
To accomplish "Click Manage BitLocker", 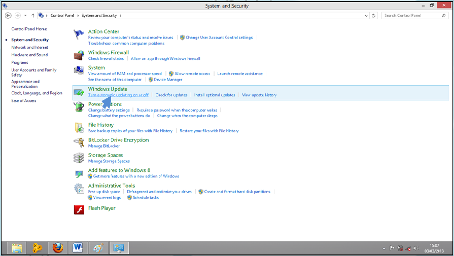I will pyautogui.click(x=103, y=146).
